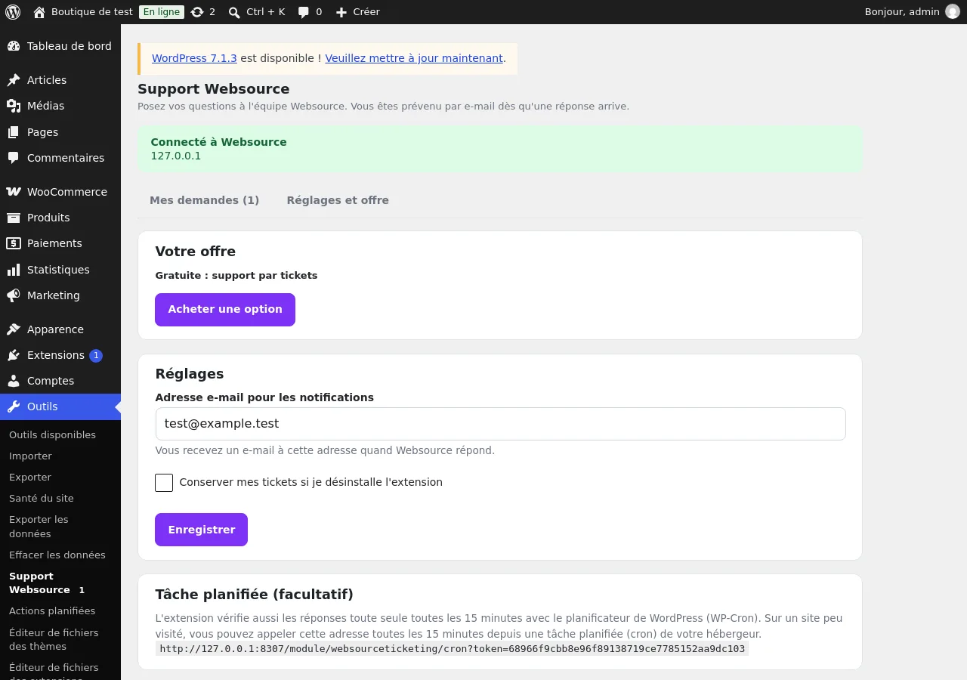Open Outils disponibles submenu item
Screen dimensions: 967x680
pos(52,435)
